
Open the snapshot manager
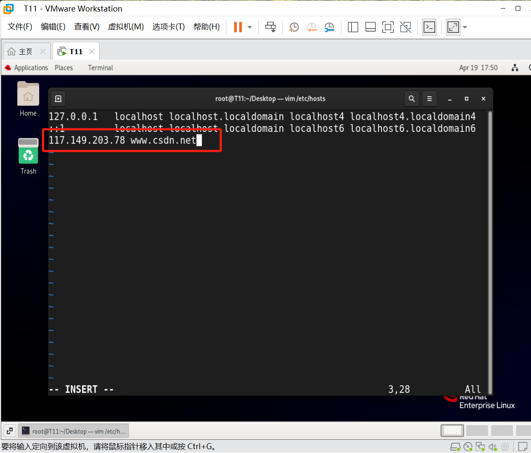click(329, 27)
